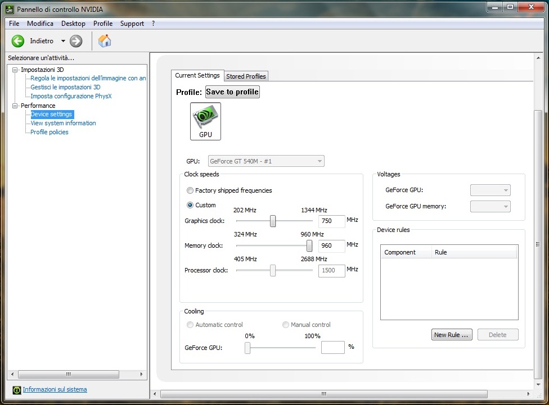Open the Informazioni sul sistema link
Image resolution: width=549 pixels, height=405 pixels.
(x=55, y=389)
